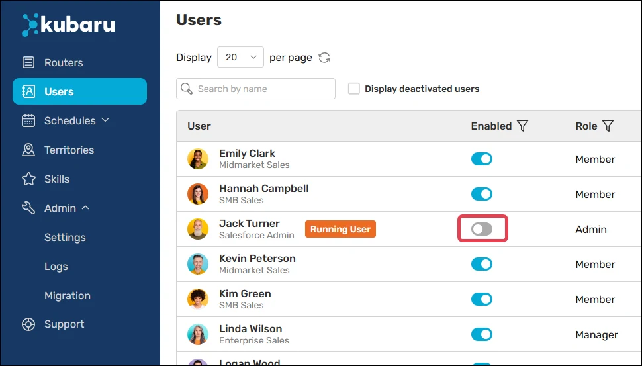Click Jack Turner's avatar
Image resolution: width=642 pixels, height=366 pixels.
pos(198,229)
